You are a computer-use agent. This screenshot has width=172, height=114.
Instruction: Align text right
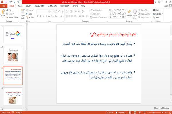(x=72, y=16)
